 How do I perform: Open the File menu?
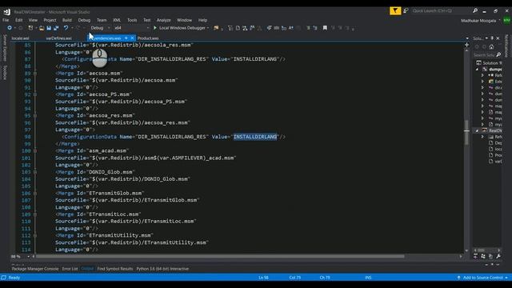(6, 20)
